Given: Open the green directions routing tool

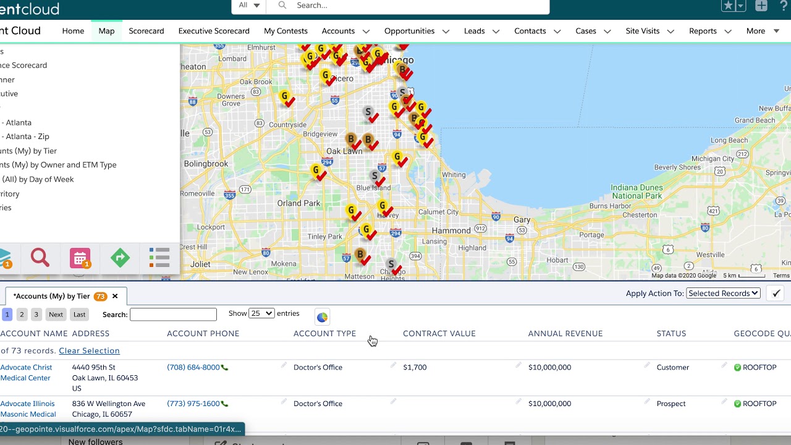Looking at the screenshot, I should 121,257.
